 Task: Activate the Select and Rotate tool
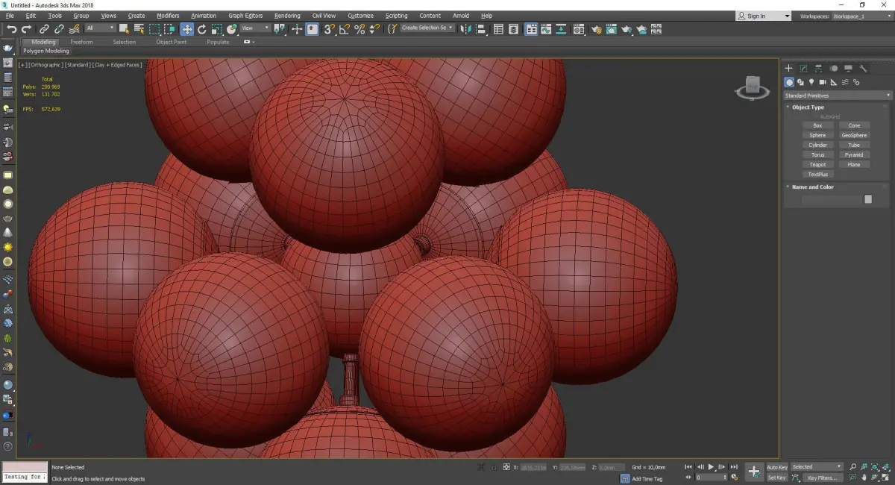click(201, 29)
